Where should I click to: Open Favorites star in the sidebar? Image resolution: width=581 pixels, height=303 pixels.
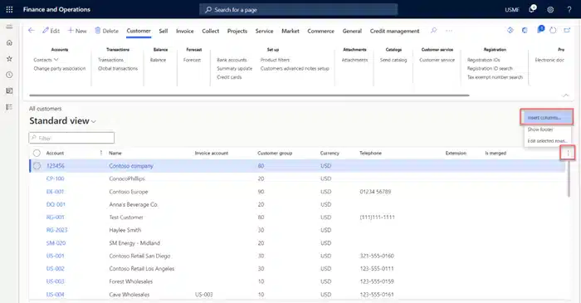(x=9, y=59)
